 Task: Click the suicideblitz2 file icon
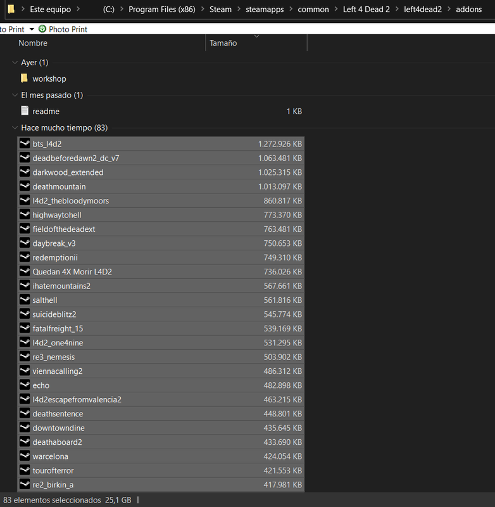tap(25, 314)
